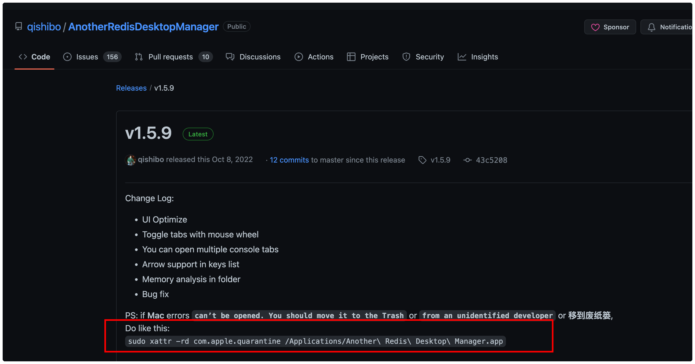Open the qishibo username link
This screenshot has height=364, width=695.
click(x=151, y=159)
